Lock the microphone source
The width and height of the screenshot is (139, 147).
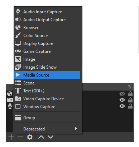130,106
